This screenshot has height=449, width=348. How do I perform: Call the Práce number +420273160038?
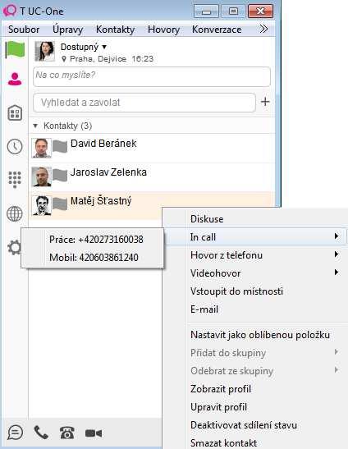click(96, 240)
